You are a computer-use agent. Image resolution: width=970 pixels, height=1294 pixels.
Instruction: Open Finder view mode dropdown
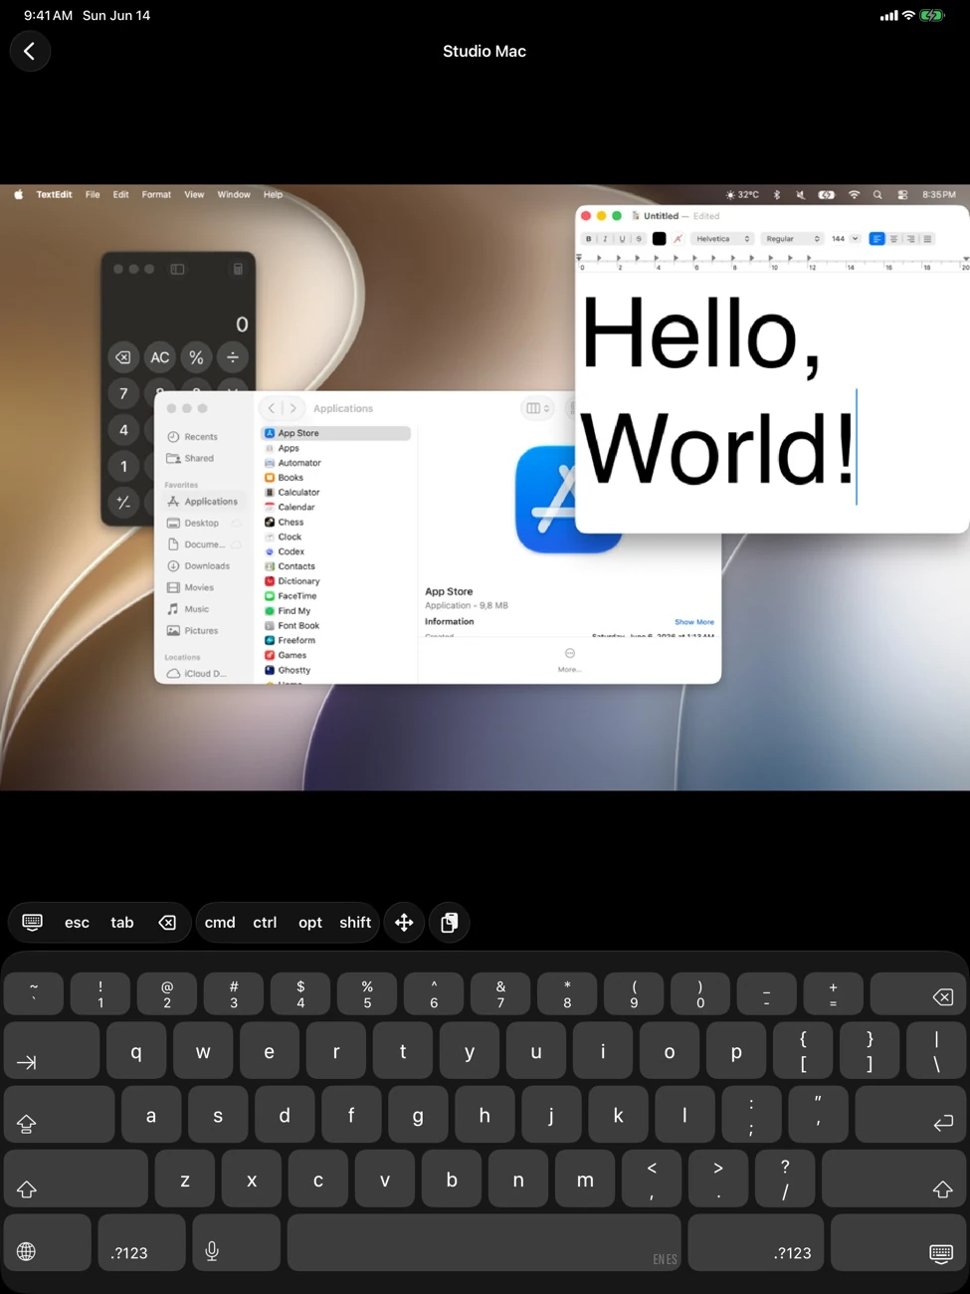tap(537, 408)
